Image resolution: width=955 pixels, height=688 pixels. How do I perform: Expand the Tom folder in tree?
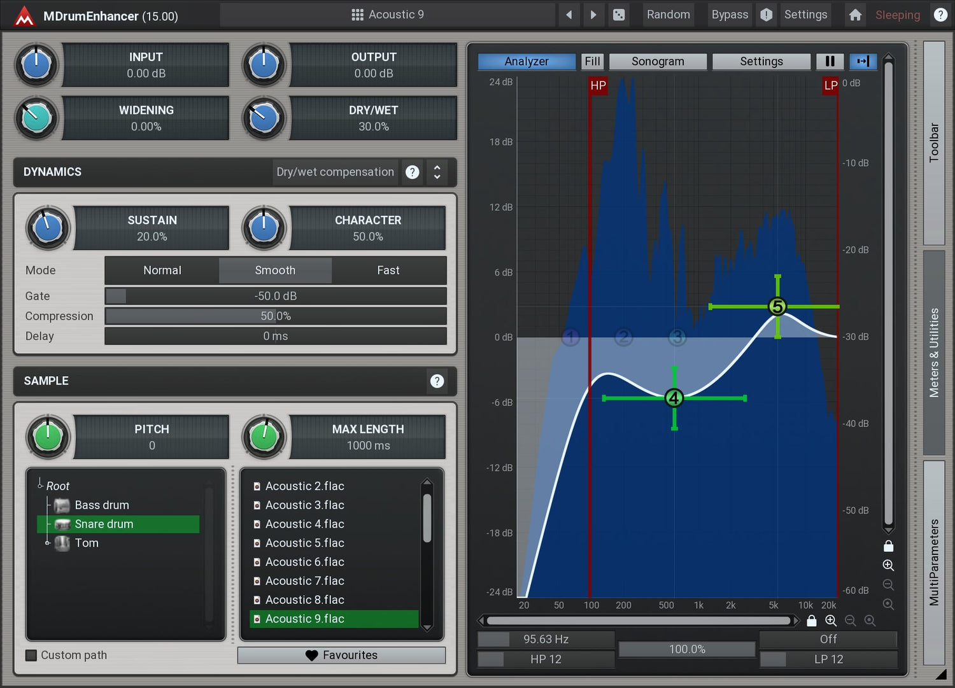tap(47, 543)
